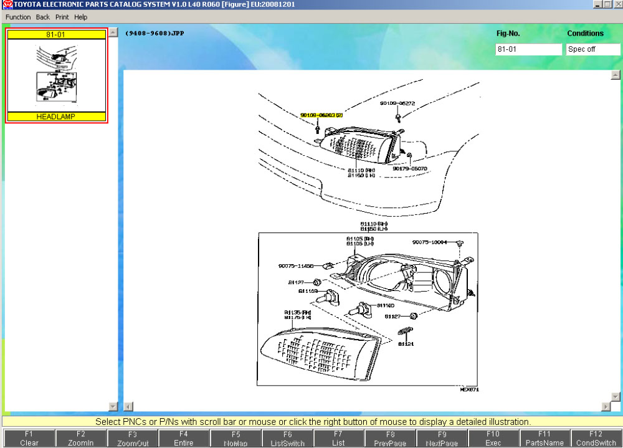Click the F7 List button
Screen dimensions: 623x448
(x=338, y=439)
